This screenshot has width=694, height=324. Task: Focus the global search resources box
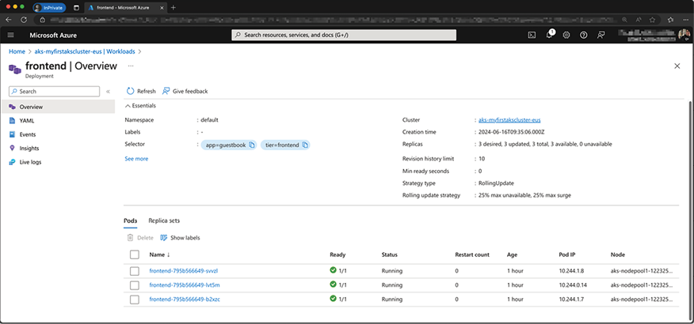pos(344,35)
